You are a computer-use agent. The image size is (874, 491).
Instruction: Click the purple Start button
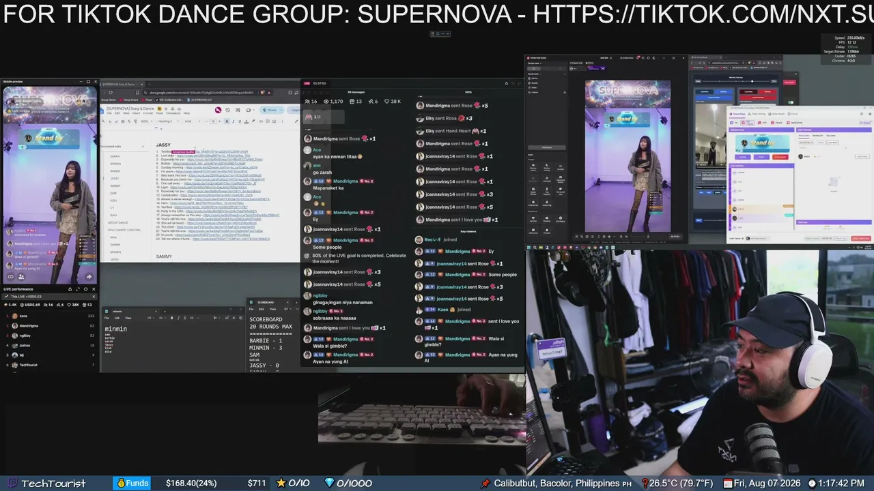pyautogui.click(x=762, y=157)
